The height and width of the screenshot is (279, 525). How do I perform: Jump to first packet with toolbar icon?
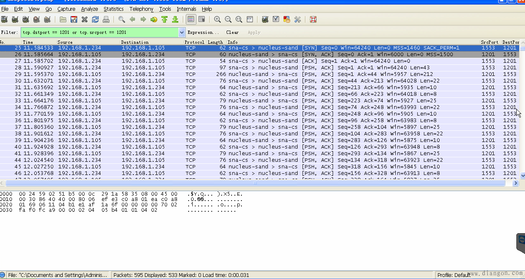point(164,19)
